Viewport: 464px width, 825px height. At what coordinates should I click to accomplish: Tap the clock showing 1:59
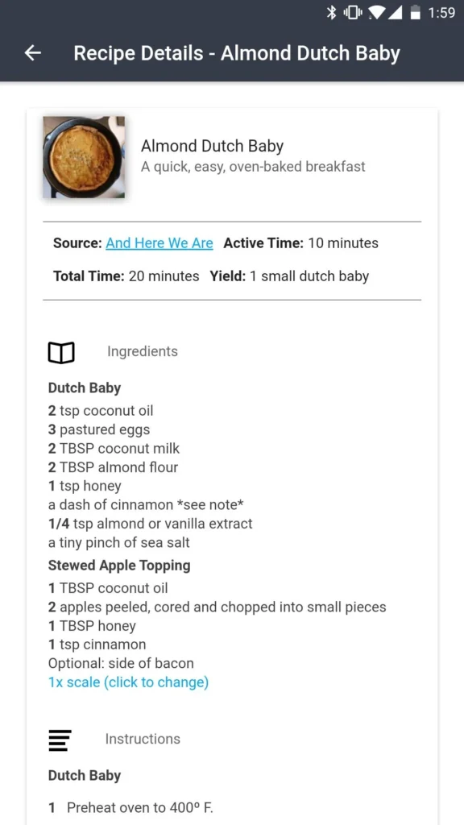(441, 13)
